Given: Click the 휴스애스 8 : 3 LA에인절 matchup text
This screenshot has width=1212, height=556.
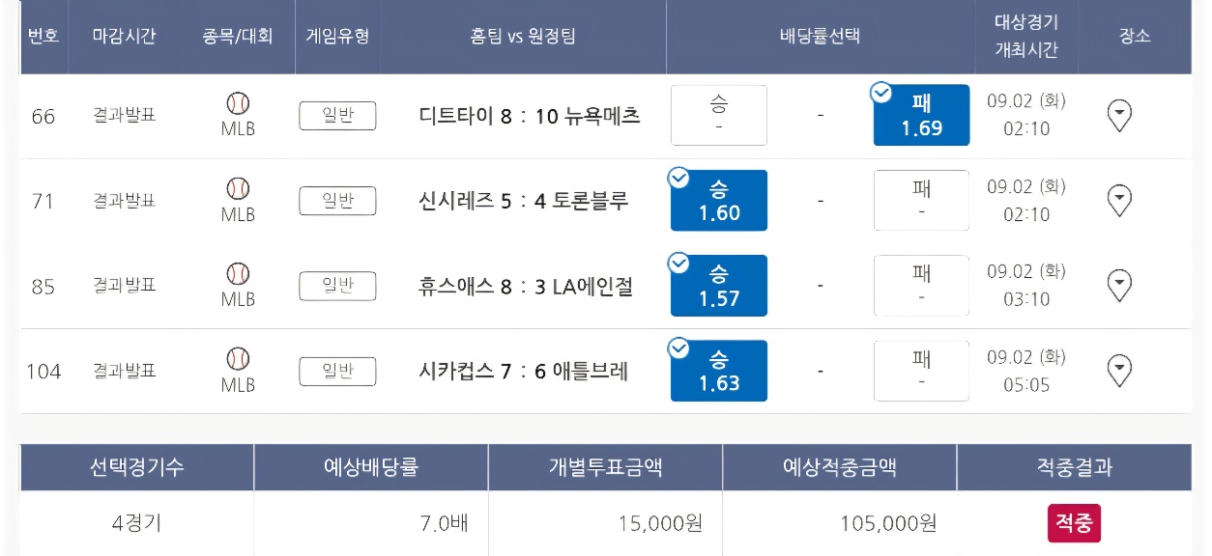Looking at the screenshot, I should coord(526,286).
